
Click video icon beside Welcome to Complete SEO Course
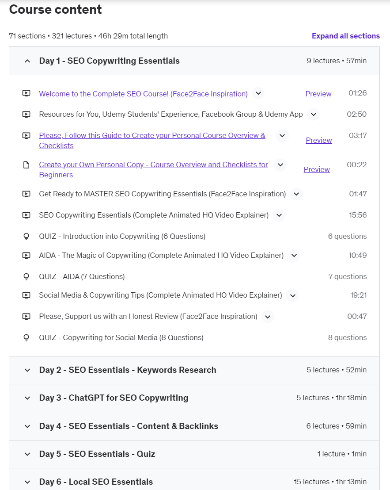click(x=27, y=93)
